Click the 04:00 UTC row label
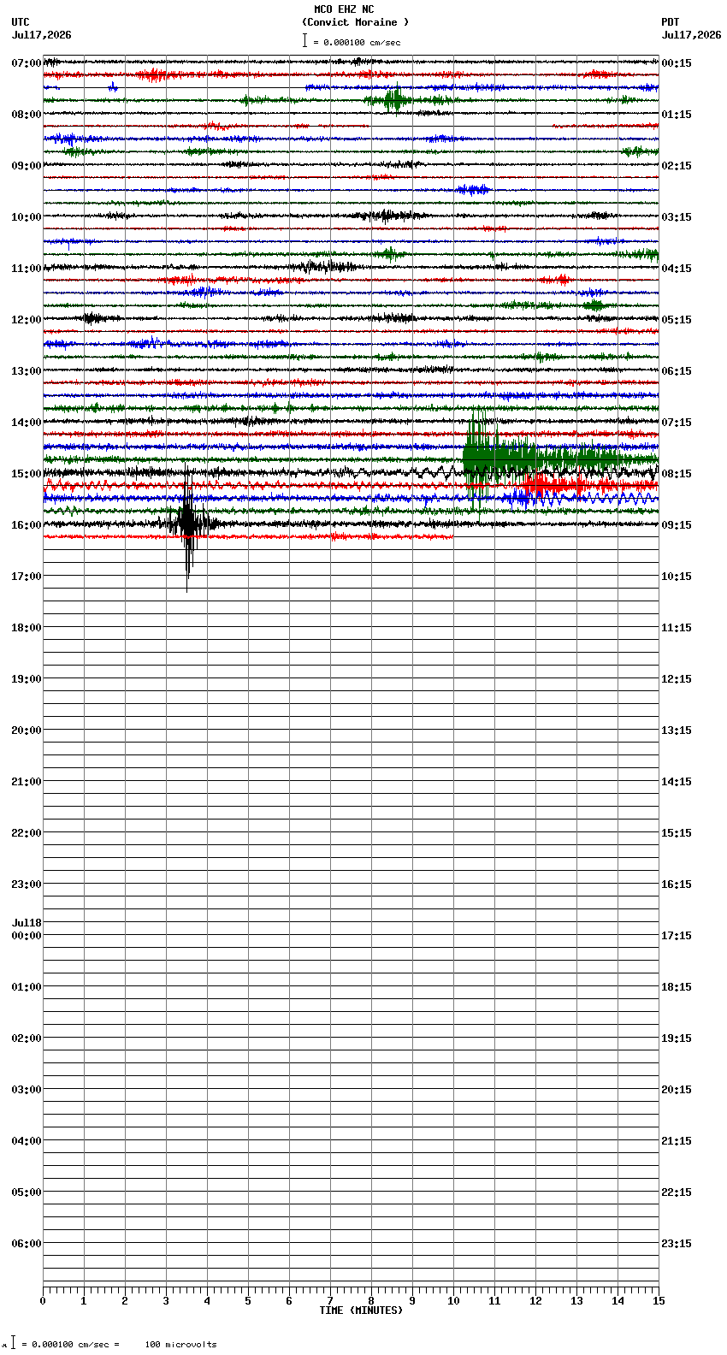727x1355 pixels. (27, 1141)
